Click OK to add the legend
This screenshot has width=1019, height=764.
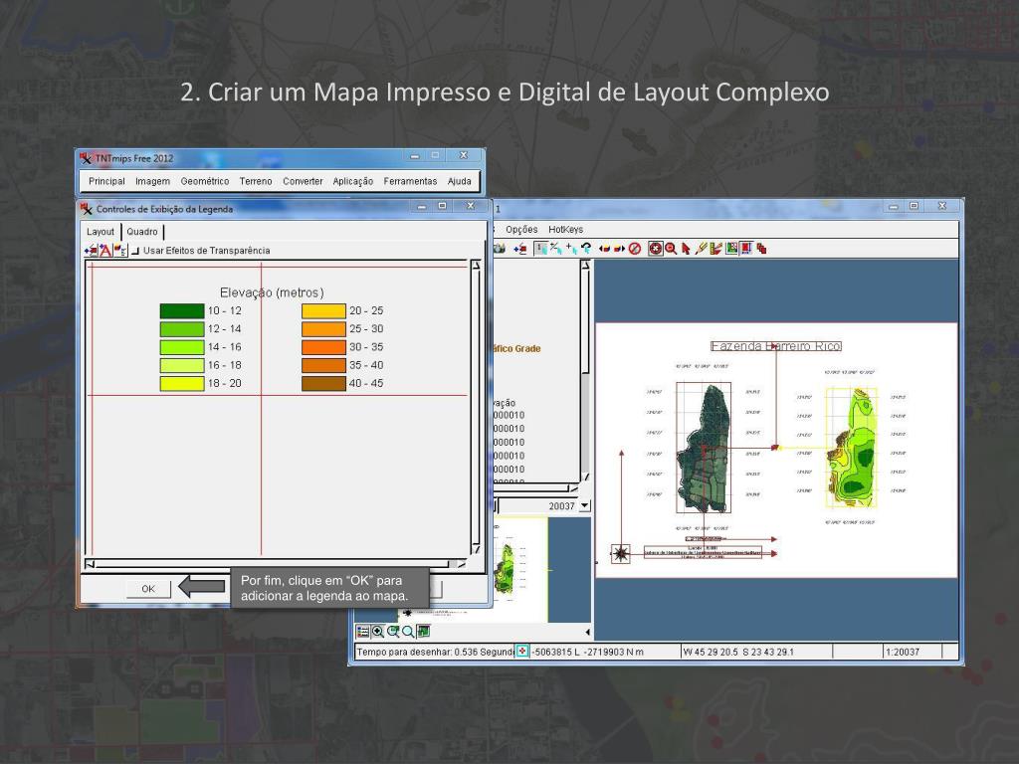pos(148,589)
